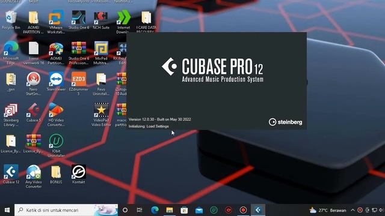Launch Any Video Converter shortcut
Screen dimensions: 385x216
tap(34, 176)
